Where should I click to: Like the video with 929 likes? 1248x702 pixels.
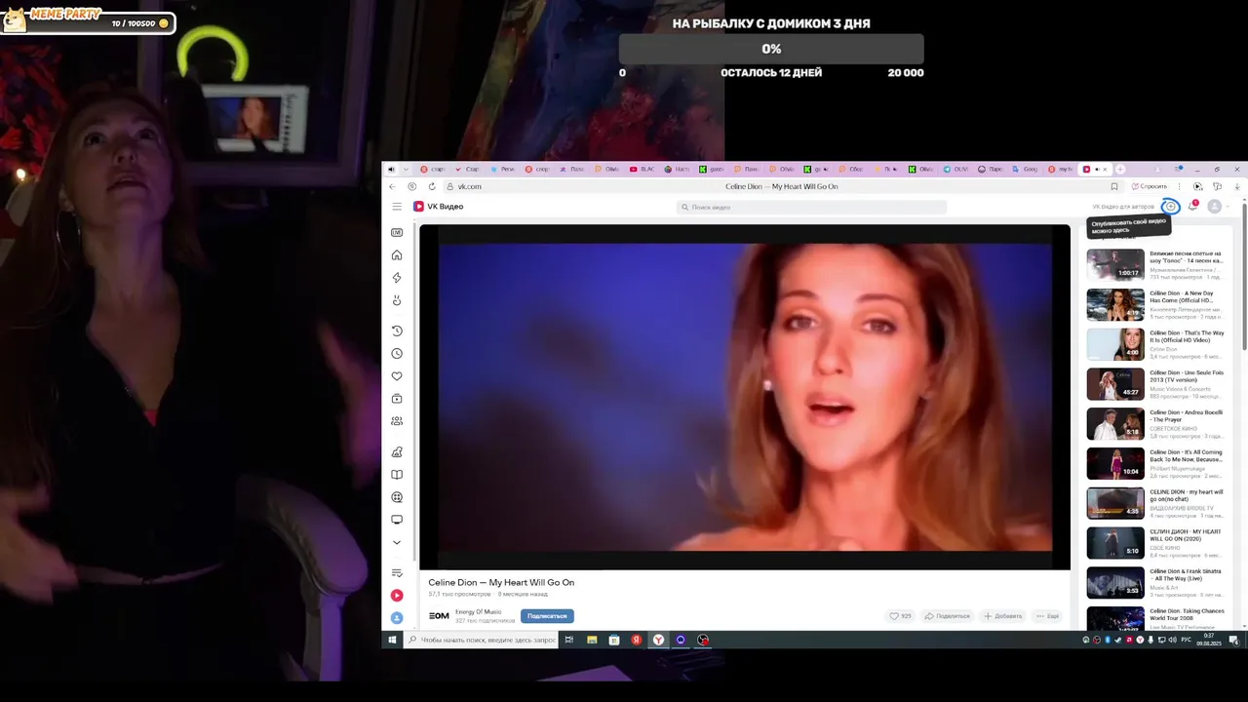click(x=900, y=616)
